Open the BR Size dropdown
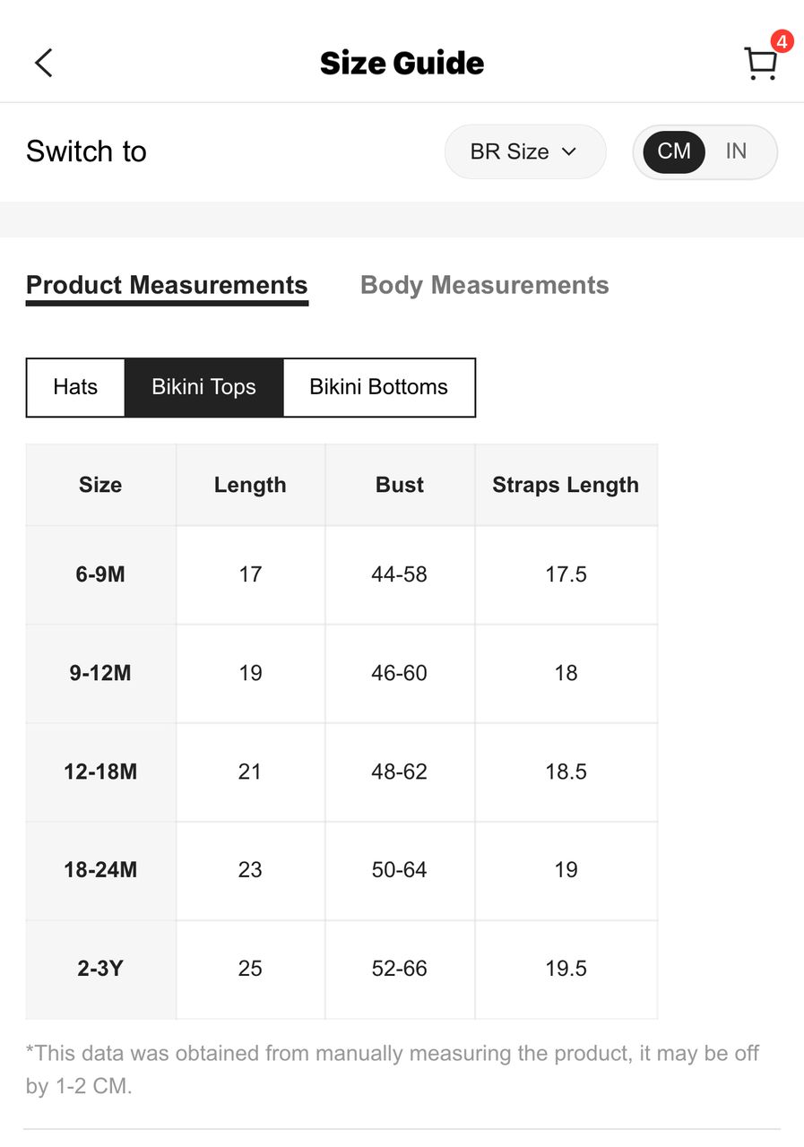 coord(525,151)
